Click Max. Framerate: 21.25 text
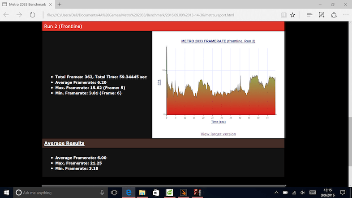 (78, 163)
